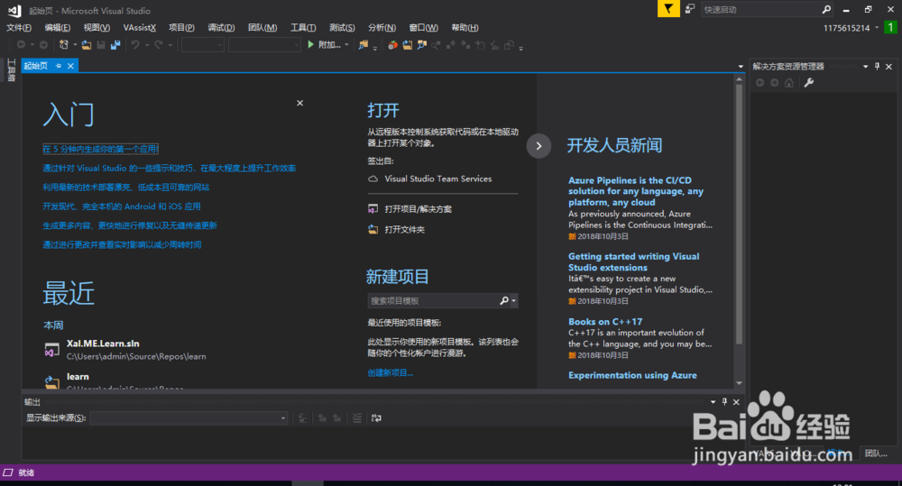
Task: Open the 工具箱 side tab
Action: pos(10,70)
